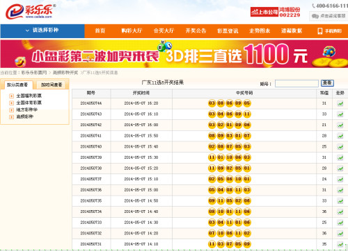Click the 中奖号码 column header
This screenshot has width=348, height=251.
point(244,93)
